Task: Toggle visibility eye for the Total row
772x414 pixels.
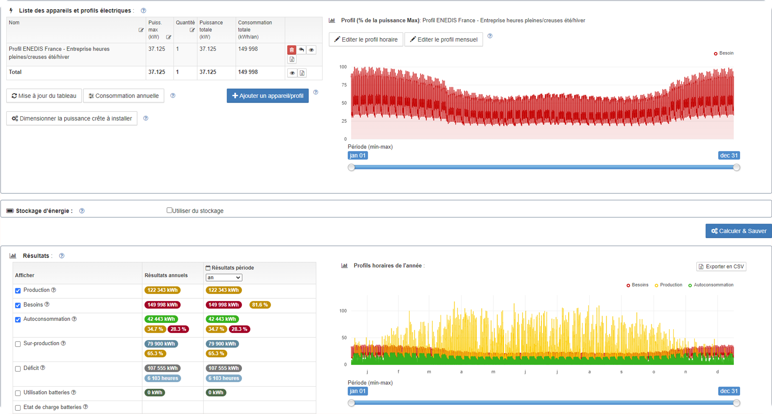Action: point(292,73)
